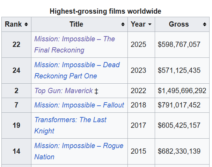Click the rank 7 cell
Viewport: 212px width, 167px height.
(x=16, y=105)
